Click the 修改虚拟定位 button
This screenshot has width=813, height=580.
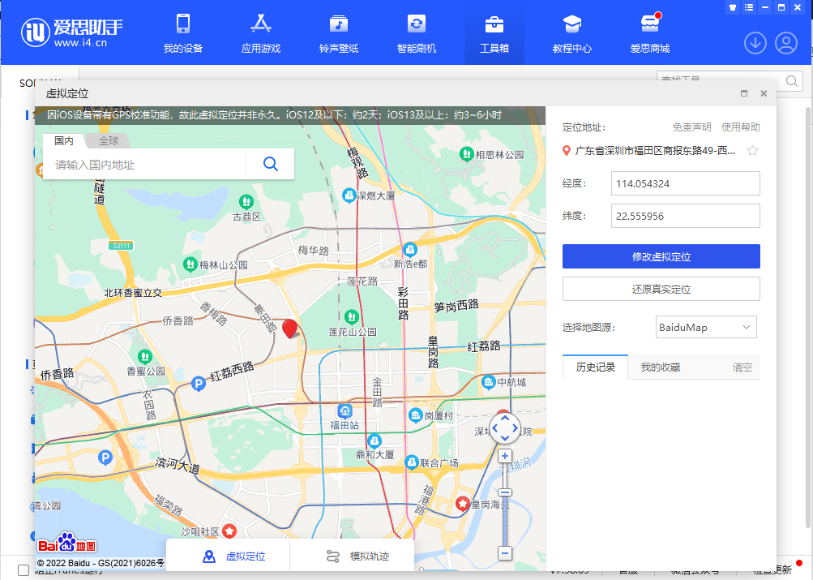(661, 256)
